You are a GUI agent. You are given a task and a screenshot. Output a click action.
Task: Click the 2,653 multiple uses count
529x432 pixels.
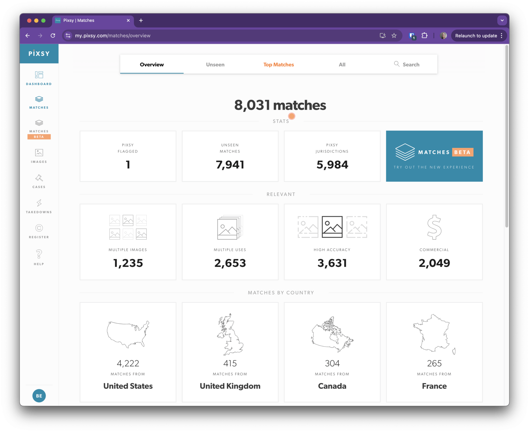[x=230, y=263]
